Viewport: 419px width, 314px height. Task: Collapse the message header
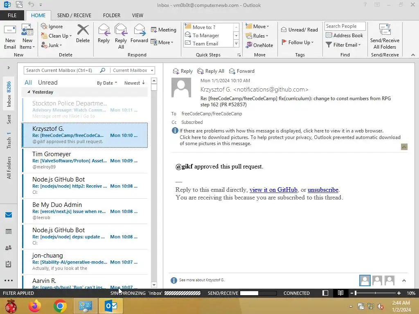(x=404, y=147)
